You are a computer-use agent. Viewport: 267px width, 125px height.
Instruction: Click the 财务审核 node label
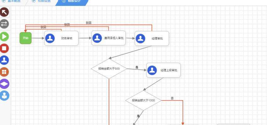click(x=67, y=38)
